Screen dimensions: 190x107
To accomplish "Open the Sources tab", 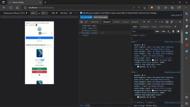I will (x=125, y=22).
